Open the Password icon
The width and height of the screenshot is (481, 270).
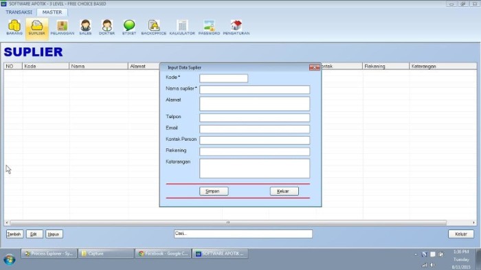(209, 27)
